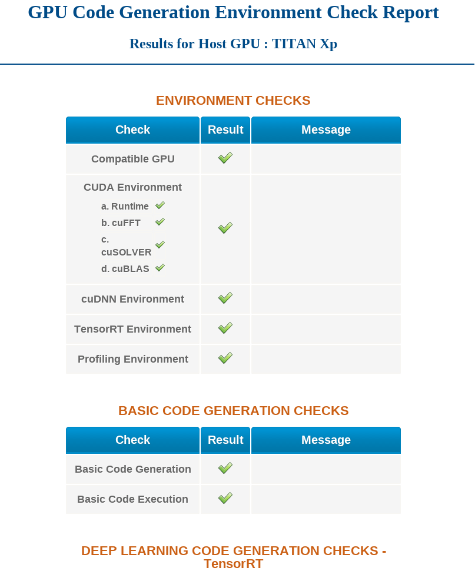
Task: Select the Check column header
Action: click(x=132, y=130)
